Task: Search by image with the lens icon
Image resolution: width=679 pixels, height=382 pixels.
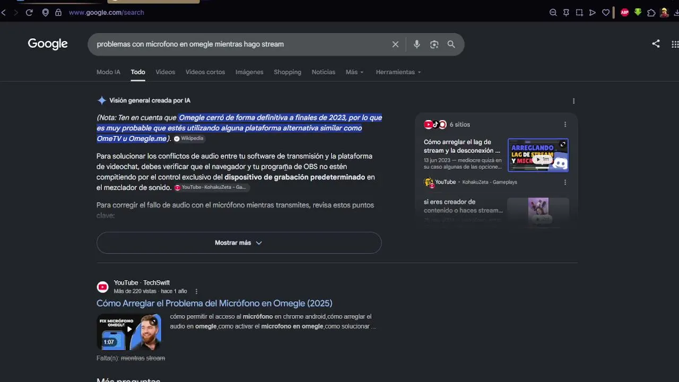Action: click(434, 45)
